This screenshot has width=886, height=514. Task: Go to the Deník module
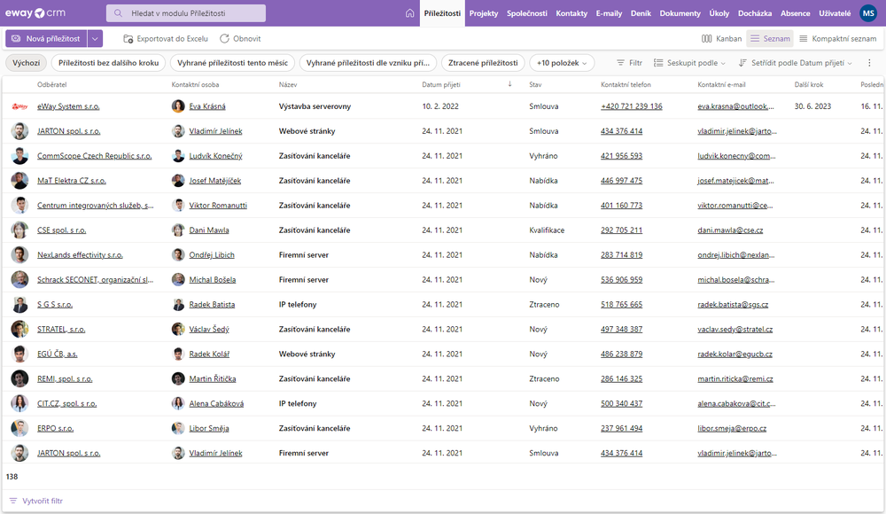[x=641, y=13]
